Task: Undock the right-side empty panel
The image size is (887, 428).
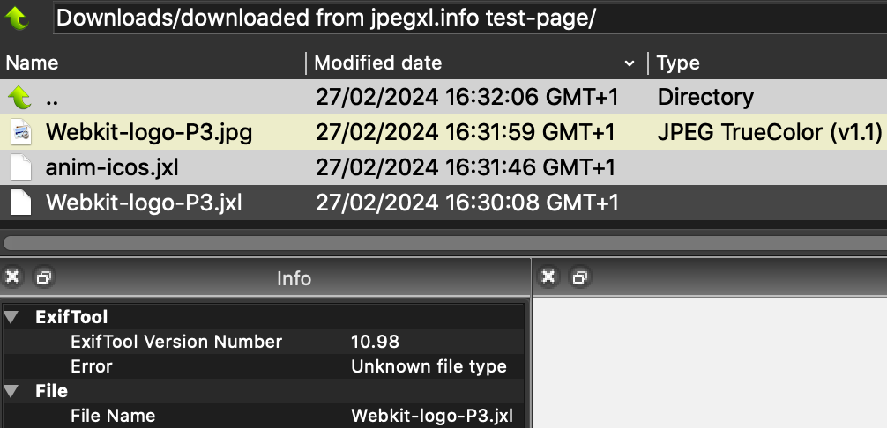Action: click(x=578, y=277)
